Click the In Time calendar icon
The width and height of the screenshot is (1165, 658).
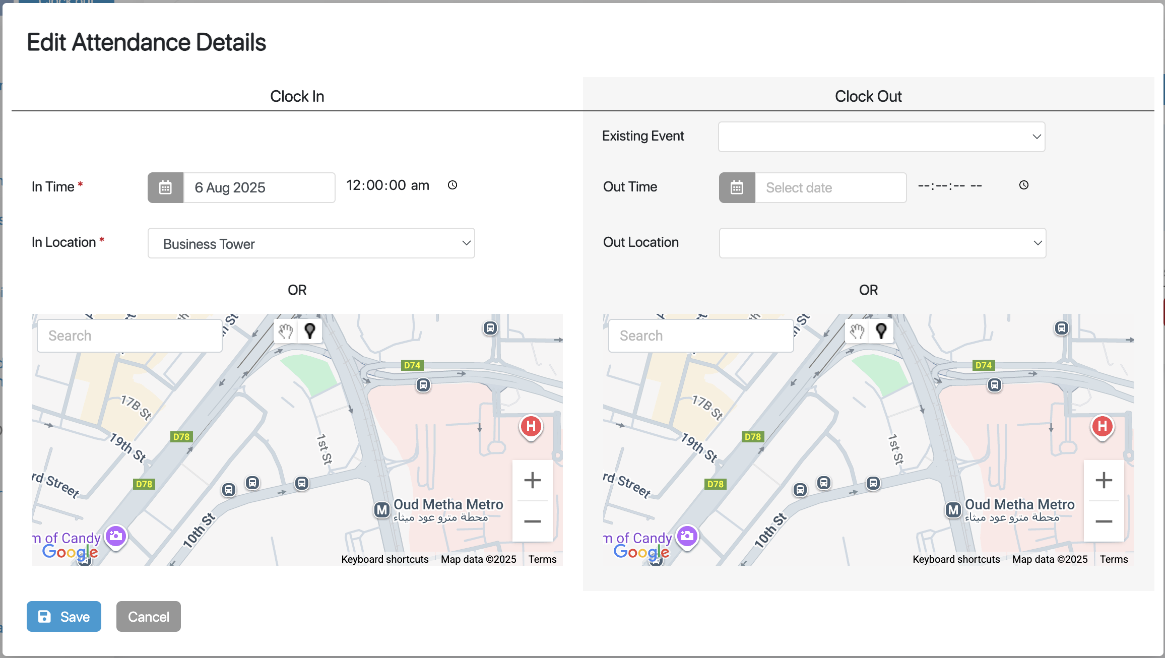point(165,187)
